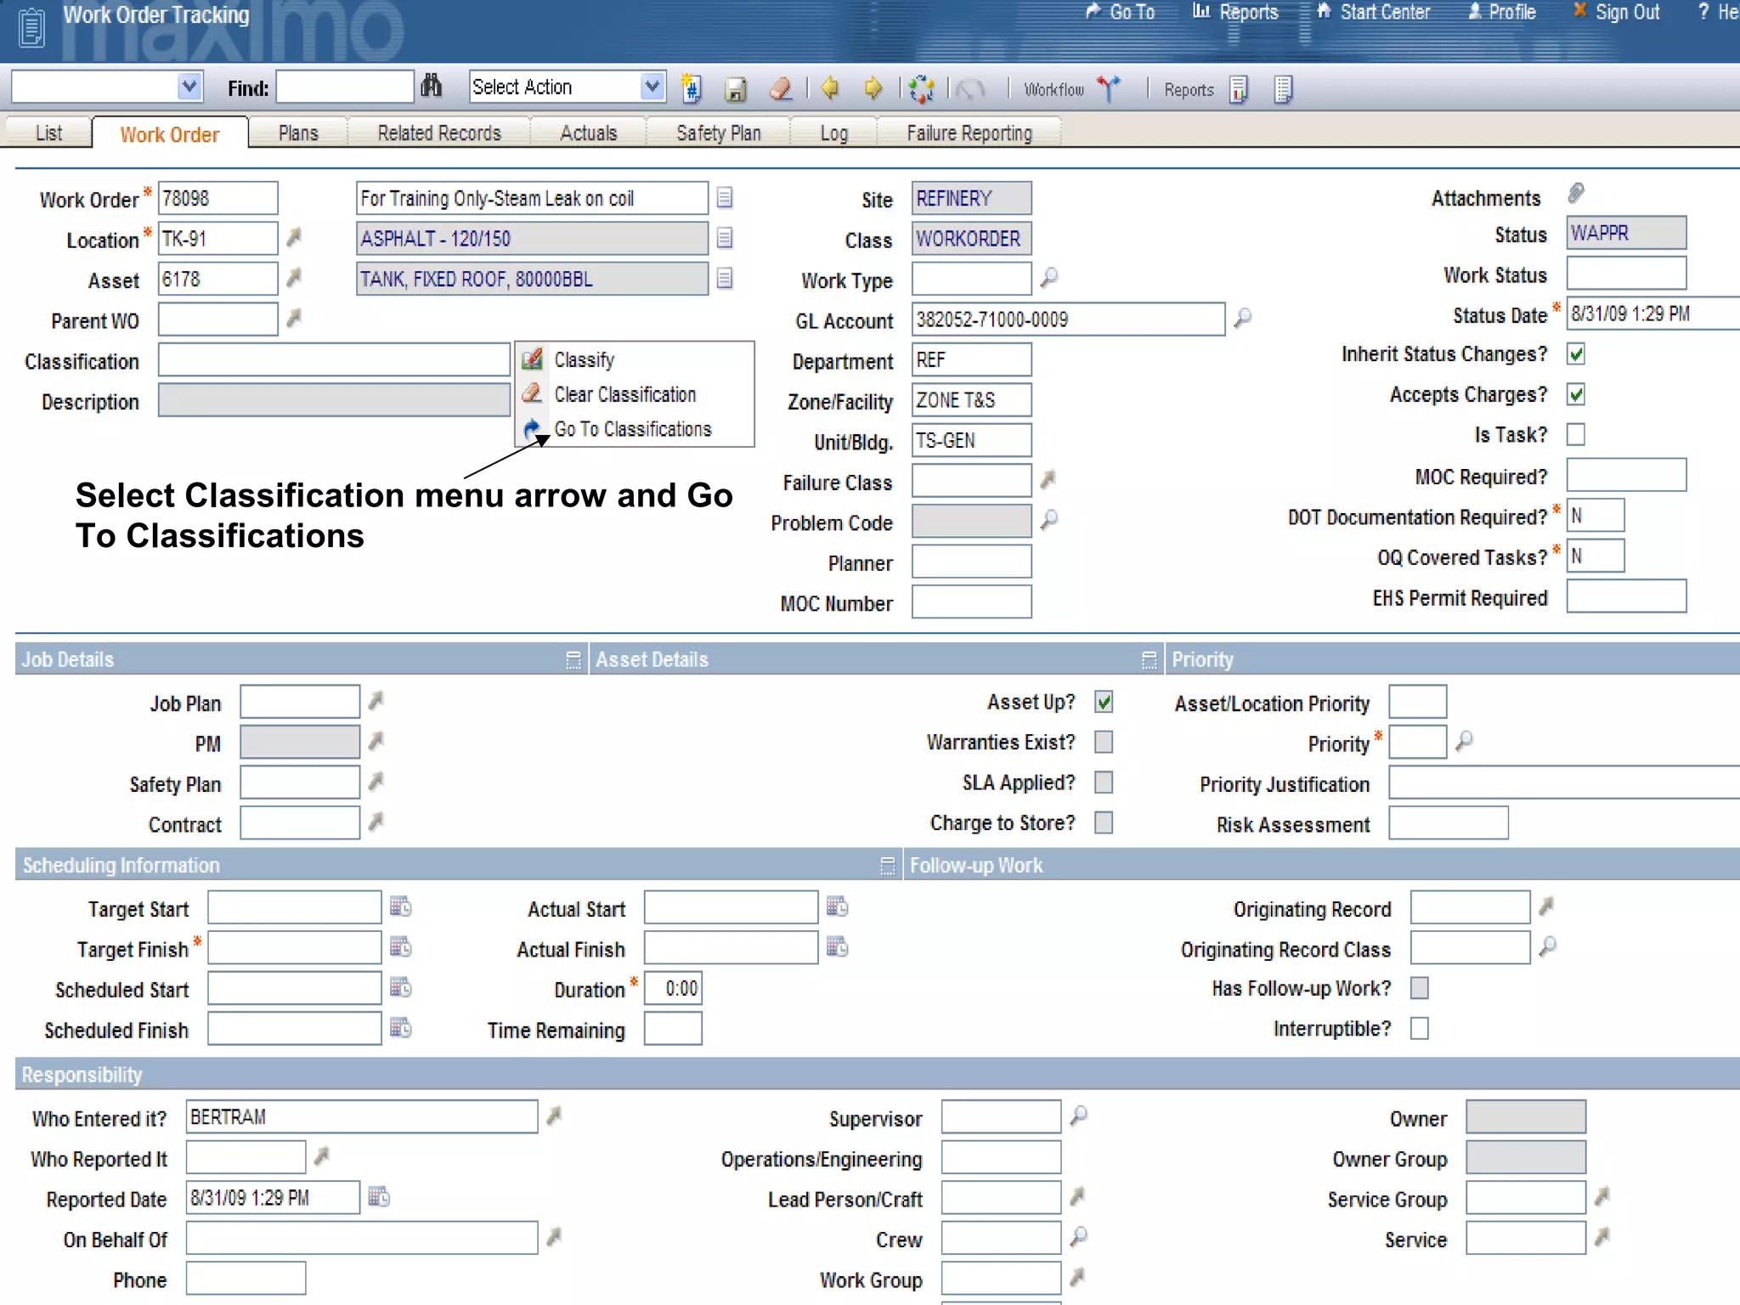Open the detail menu beside Asset 6178
The height and width of the screenshot is (1305, 1740).
(x=294, y=278)
